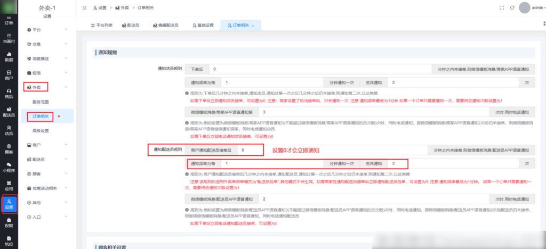
Task: Expand 顾客 in the settings submenu
Action: point(47,173)
